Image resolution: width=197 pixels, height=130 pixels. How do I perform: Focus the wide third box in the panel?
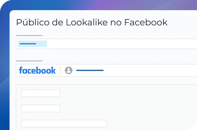[64, 124]
